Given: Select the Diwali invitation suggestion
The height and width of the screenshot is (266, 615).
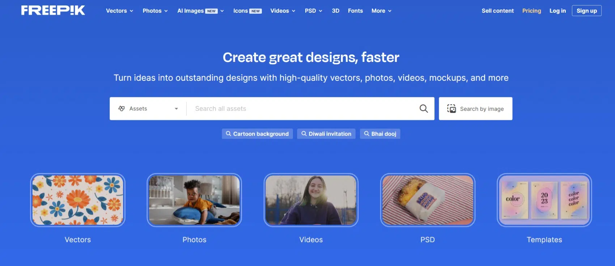Looking at the screenshot, I should pos(326,134).
